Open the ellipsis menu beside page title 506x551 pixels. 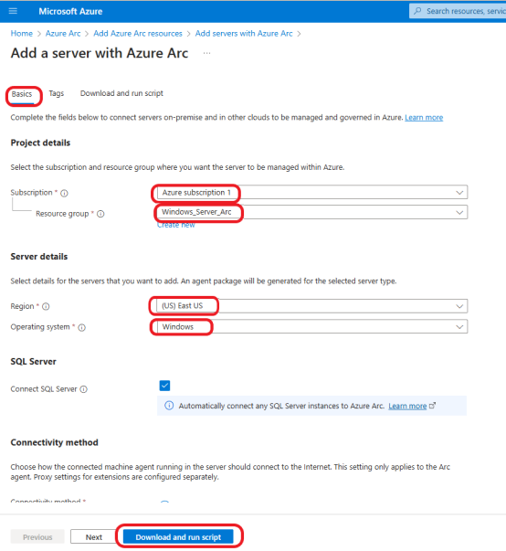tap(206, 53)
